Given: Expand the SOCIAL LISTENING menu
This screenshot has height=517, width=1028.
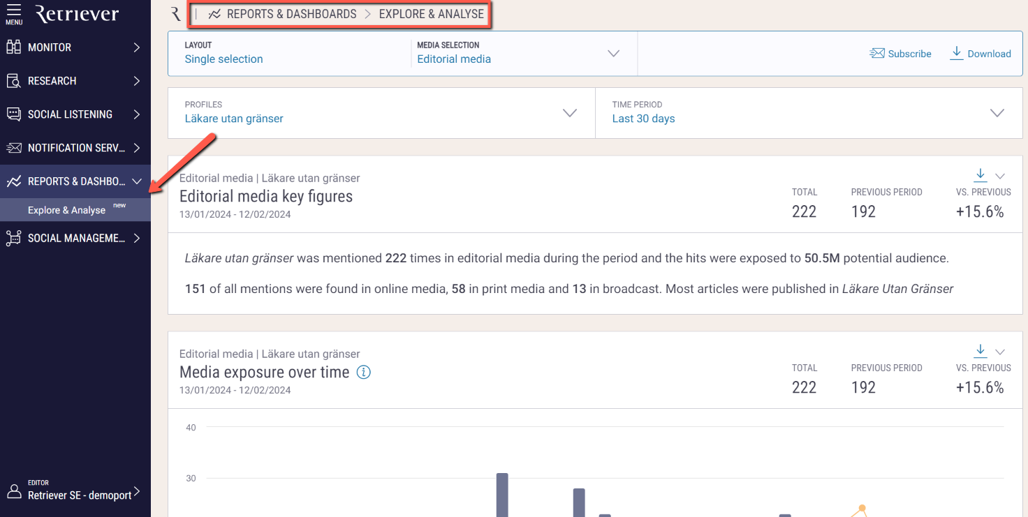Looking at the screenshot, I should pos(75,114).
